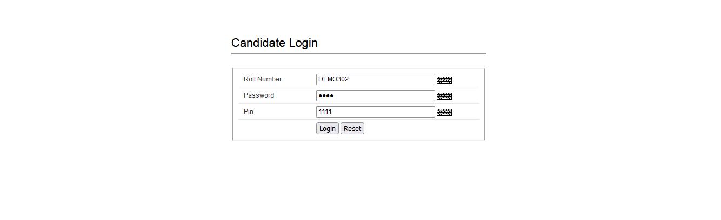Open virtual keyboard beside Password field
The width and height of the screenshot is (721, 220).
click(x=444, y=96)
